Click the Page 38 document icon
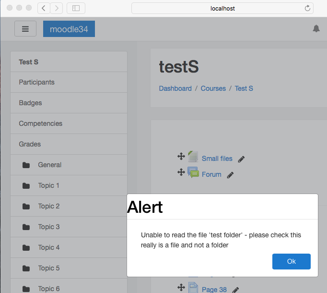The height and width of the screenshot is (293, 327). tap(193, 288)
